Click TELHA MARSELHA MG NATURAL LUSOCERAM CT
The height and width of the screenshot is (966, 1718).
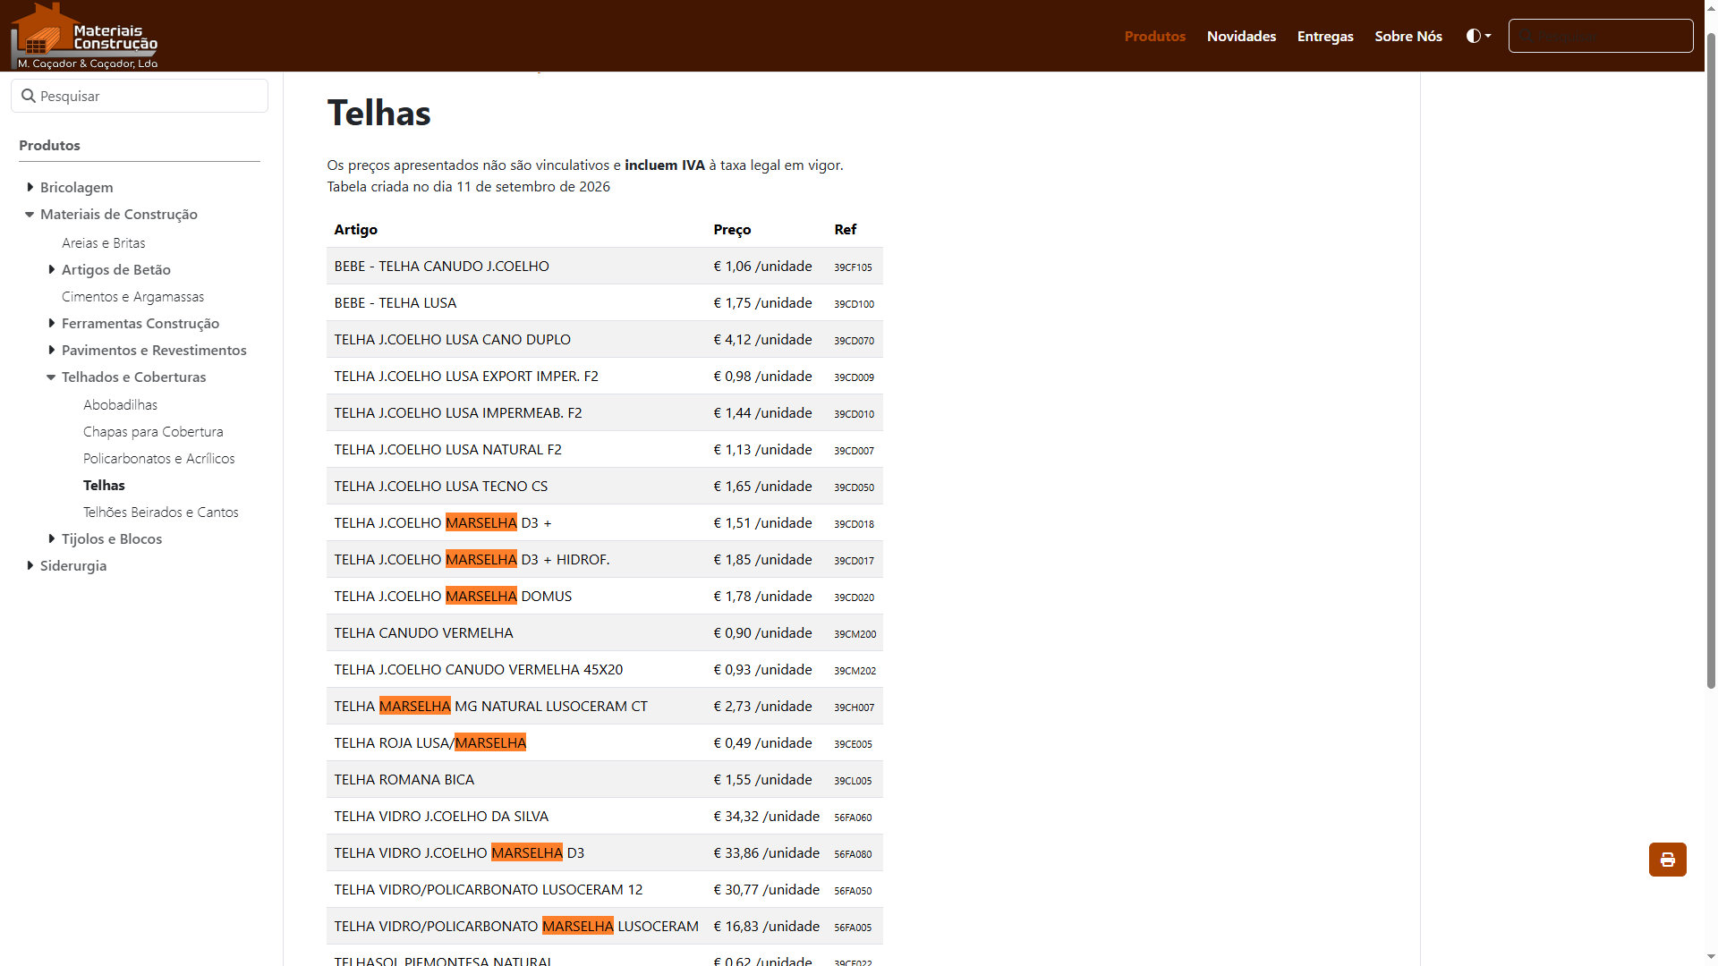click(490, 706)
